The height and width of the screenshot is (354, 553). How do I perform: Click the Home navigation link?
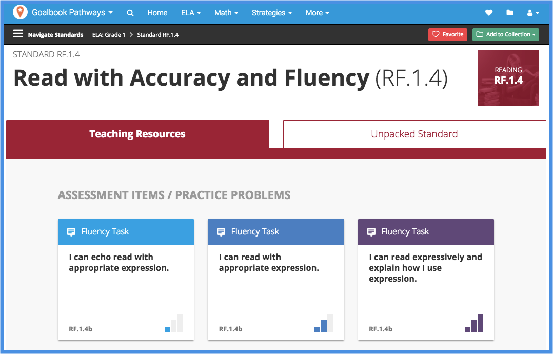pos(157,12)
